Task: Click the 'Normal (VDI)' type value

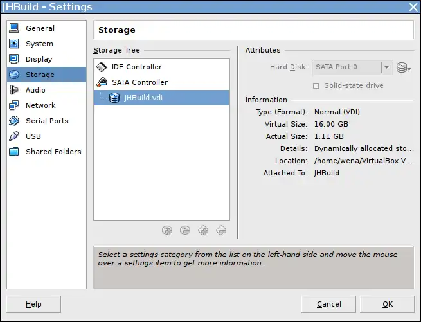Action: (x=337, y=112)
